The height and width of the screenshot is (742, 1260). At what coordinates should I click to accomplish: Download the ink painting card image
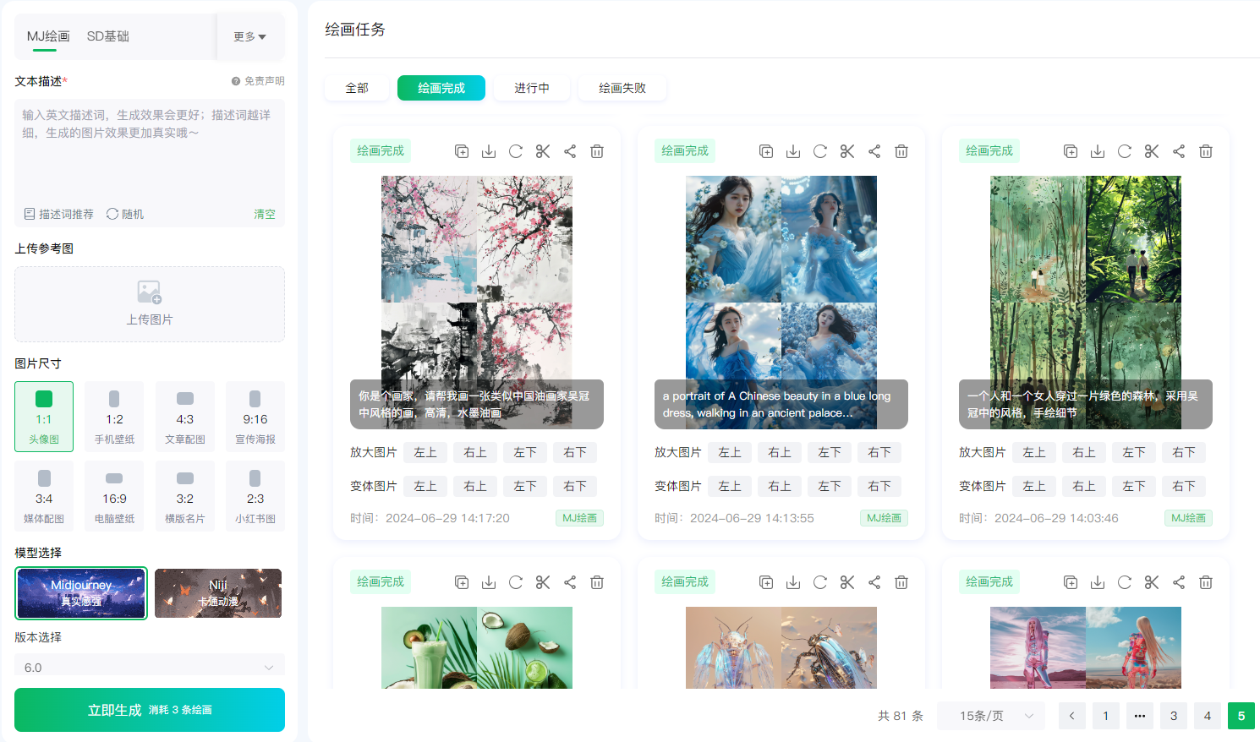click(x=489, y=151)
